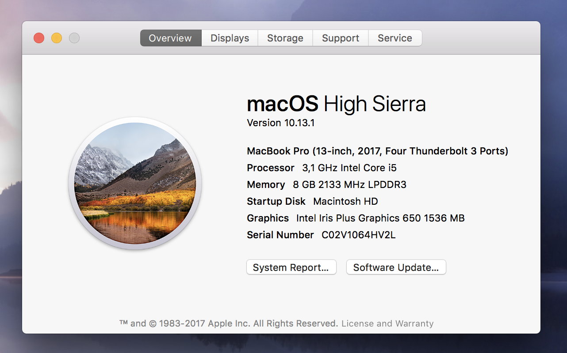Go to the Support tab
567x353 pixels.
click(x=341, y=38)
